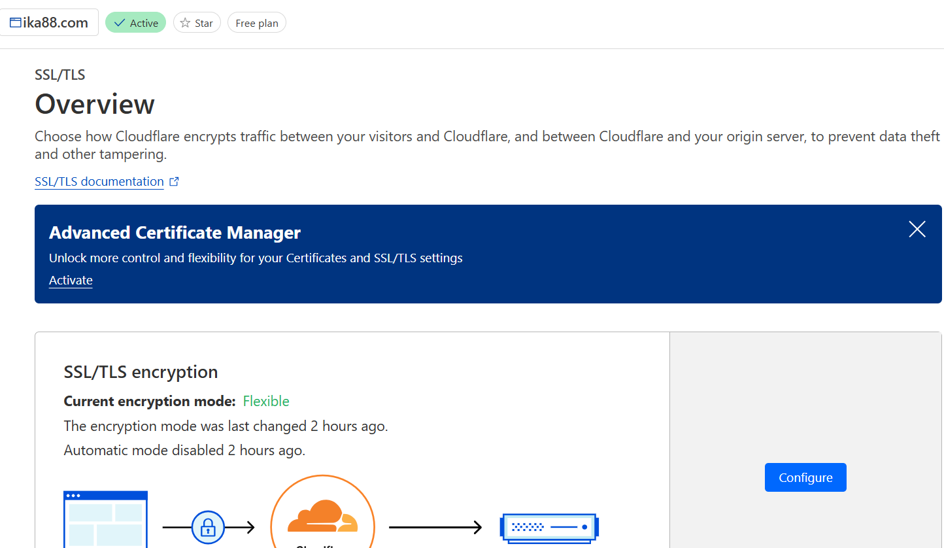Click the Advanced Certificate Manager heading
The image size is (944, 548).
click(175, 233)
